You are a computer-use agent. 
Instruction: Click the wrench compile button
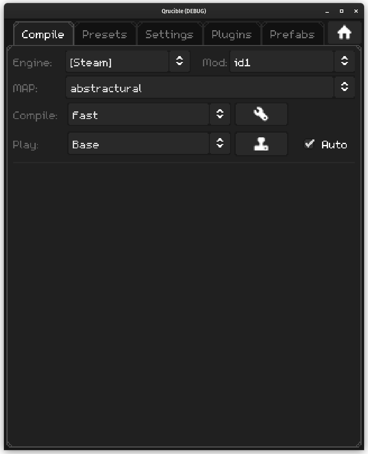[x=261, y=114]
